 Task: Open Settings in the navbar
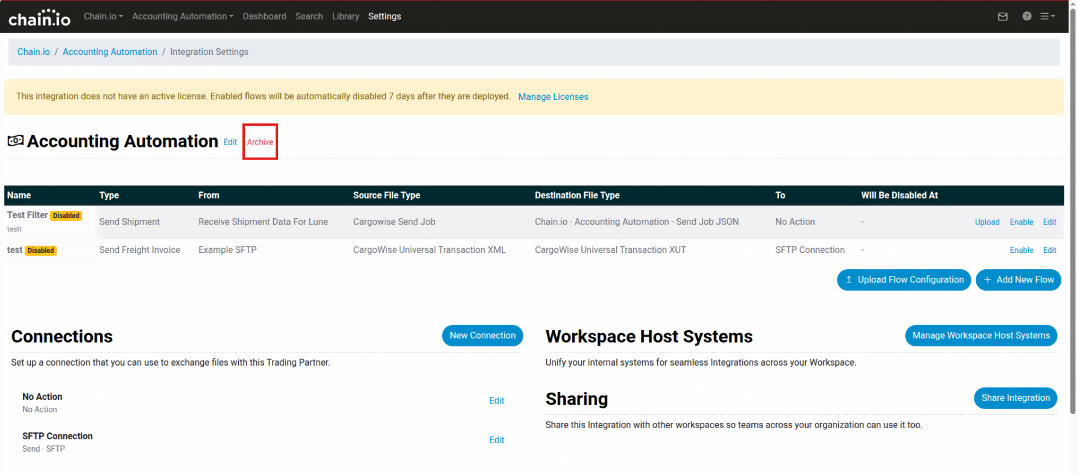point(385,16)
